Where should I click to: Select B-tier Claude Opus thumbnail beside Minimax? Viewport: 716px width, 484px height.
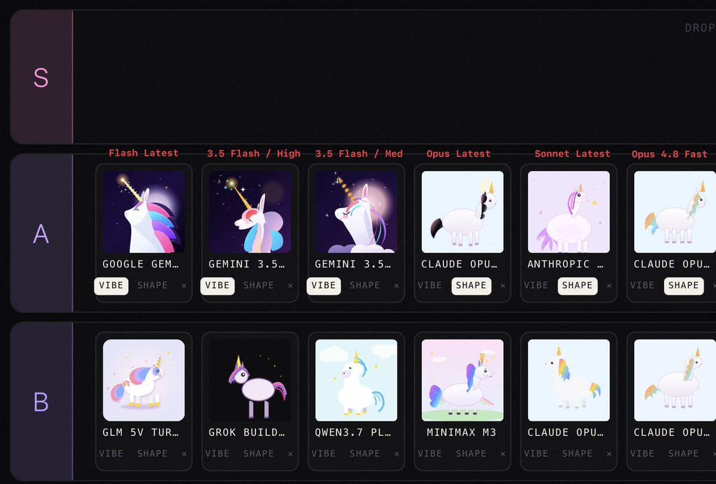pyautogui.click(x=569, y=380)
